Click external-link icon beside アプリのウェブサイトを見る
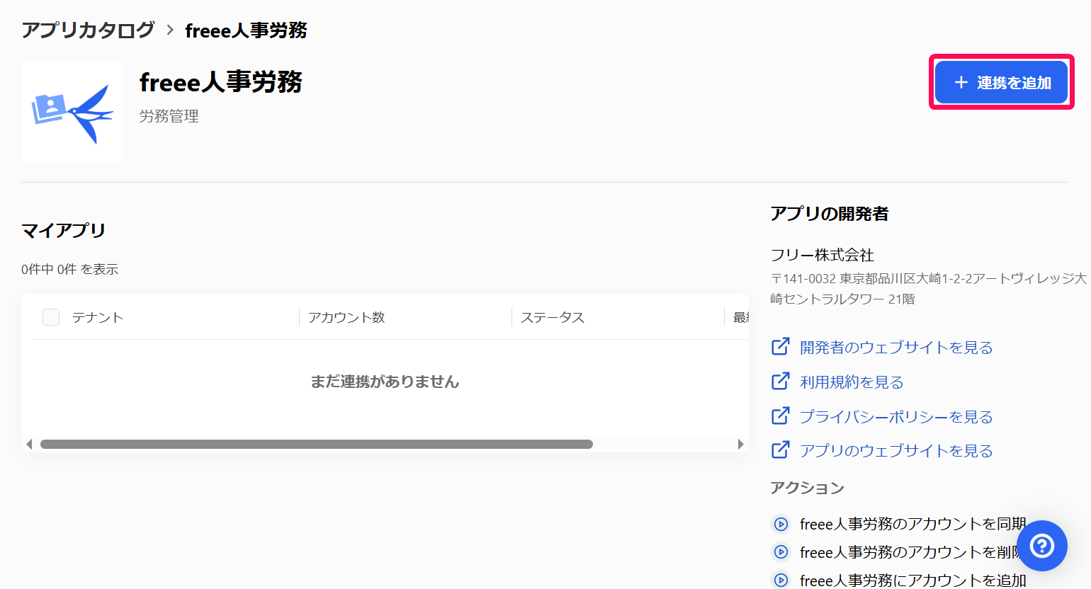 780,450
